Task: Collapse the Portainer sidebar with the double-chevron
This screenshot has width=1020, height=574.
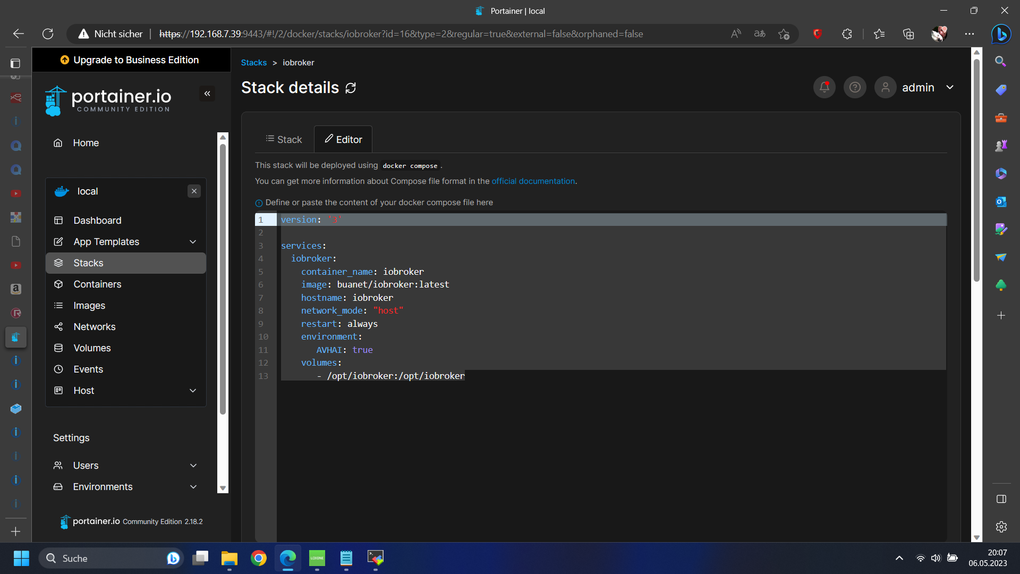Action: [207, 94]
